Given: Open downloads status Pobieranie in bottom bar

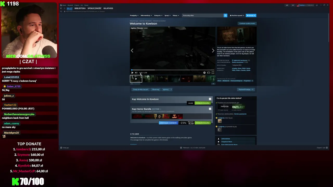Looking at the screenshot, I should click(193, 148).
